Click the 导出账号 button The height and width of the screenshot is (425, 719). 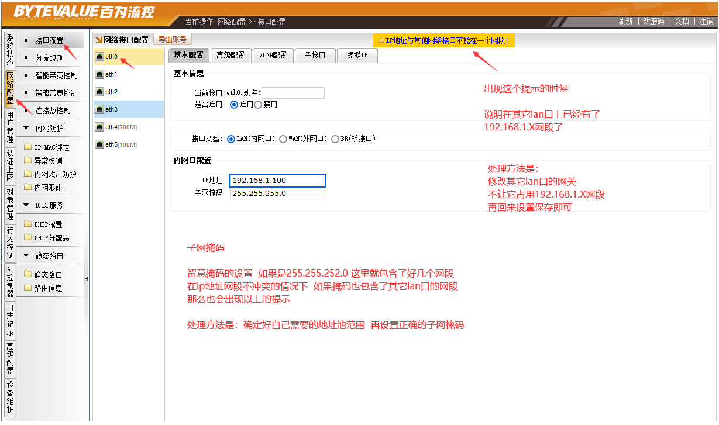pos(173,40)
